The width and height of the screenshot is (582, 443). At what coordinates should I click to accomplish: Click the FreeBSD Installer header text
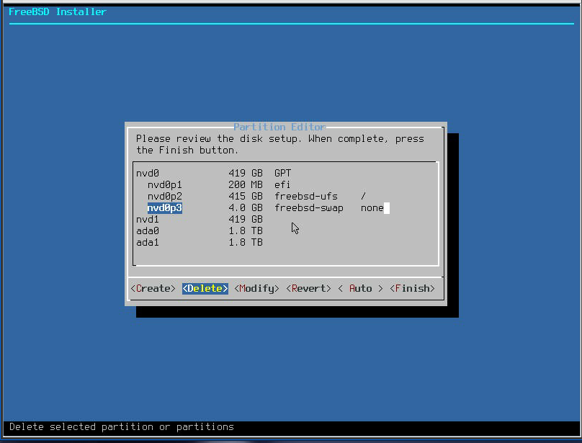pos(58,12)
